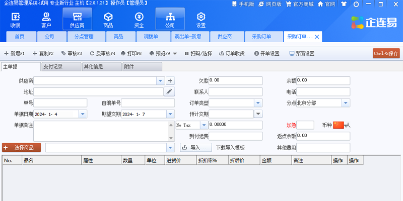Open the 附件 attachments sub-tab

coord(142,67)
